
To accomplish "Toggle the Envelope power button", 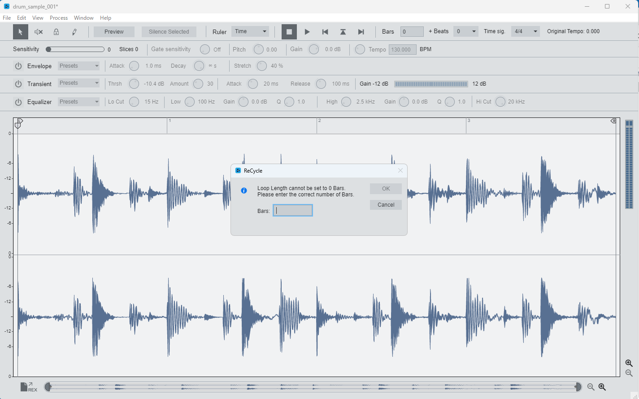I will (18, 66).
